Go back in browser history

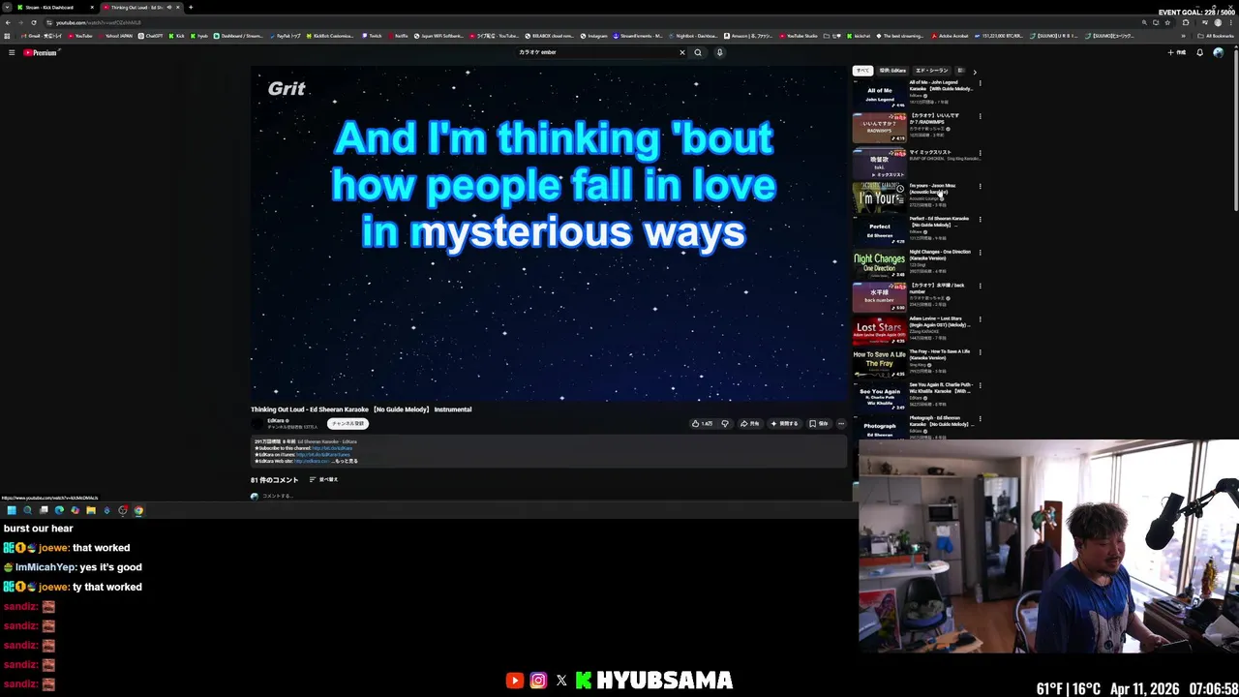(8, 22)
